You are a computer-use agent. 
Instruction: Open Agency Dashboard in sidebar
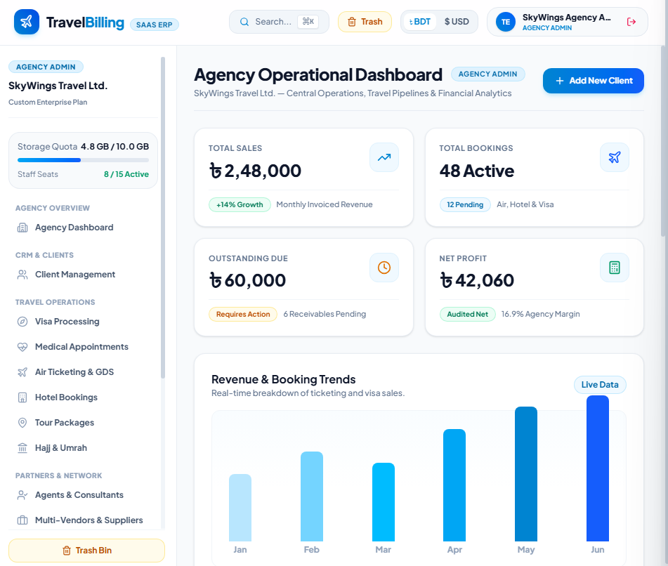pyautogui.click(x=83, y=228)
